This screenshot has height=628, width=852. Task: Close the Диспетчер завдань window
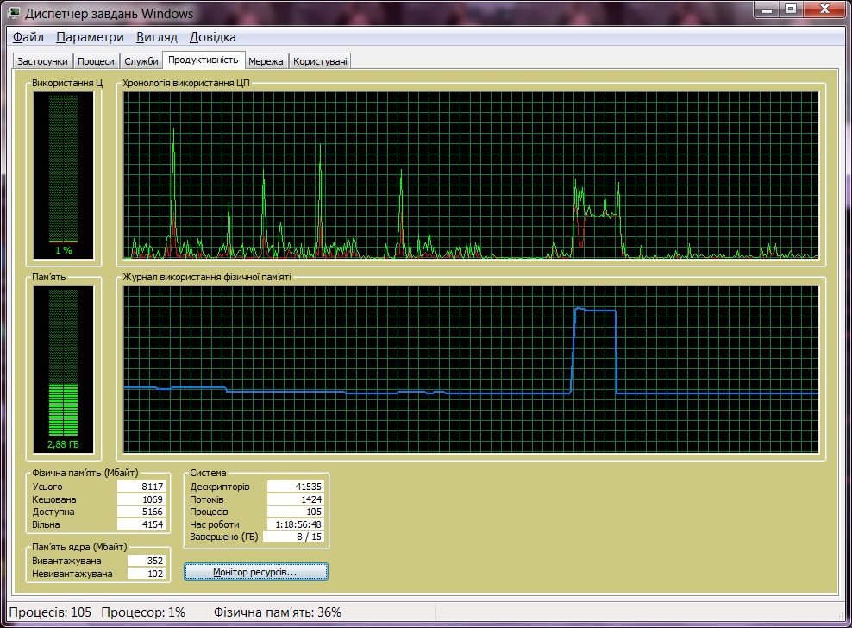pos(824,9)
